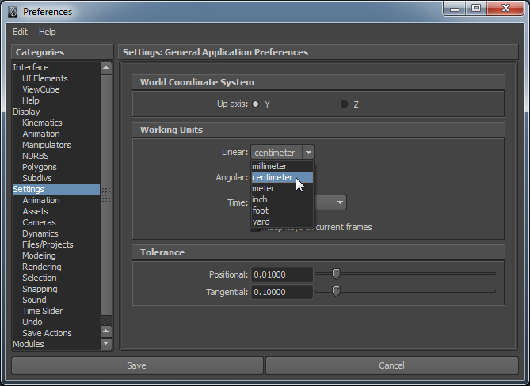Open the Edit menu
Viewport: 530px width, 386px height.
point(20,32)
